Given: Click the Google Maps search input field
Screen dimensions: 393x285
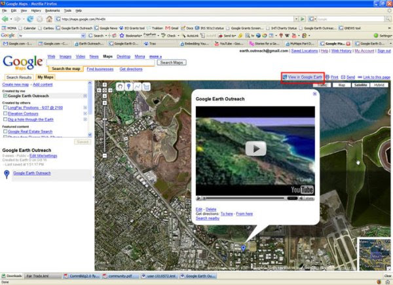Looking at the screenshot, I should pos(101,62).
